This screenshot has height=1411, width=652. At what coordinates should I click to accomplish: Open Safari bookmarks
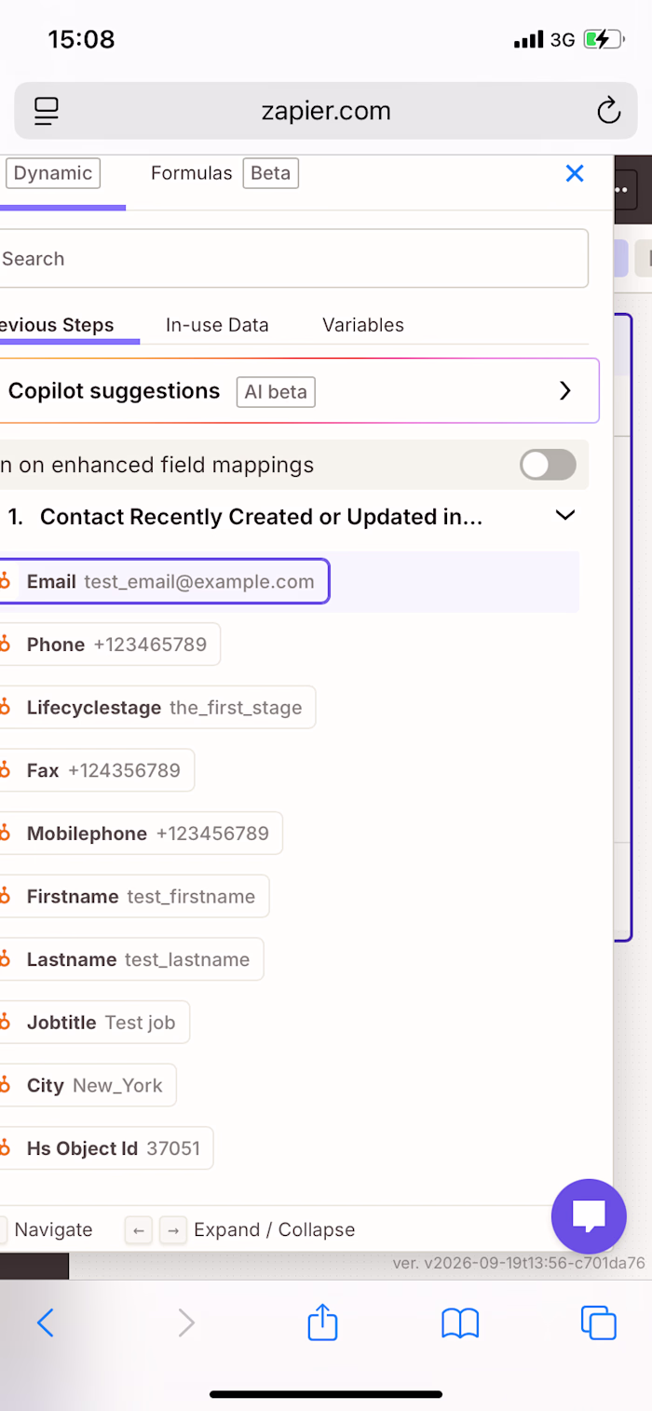pyautogui.click(x=460, y=1323)
